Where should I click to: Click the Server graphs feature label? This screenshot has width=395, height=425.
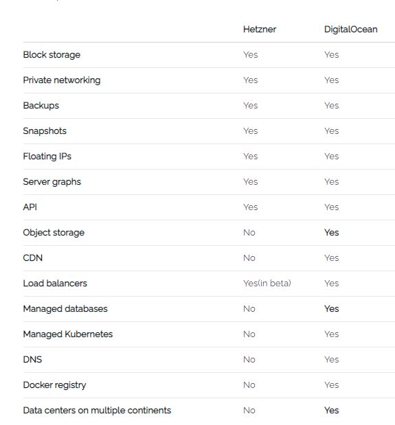(52, 182)
